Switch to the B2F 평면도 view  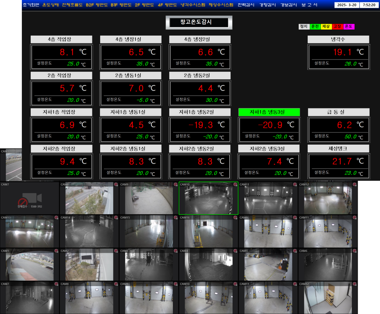[x=96, y=5]
